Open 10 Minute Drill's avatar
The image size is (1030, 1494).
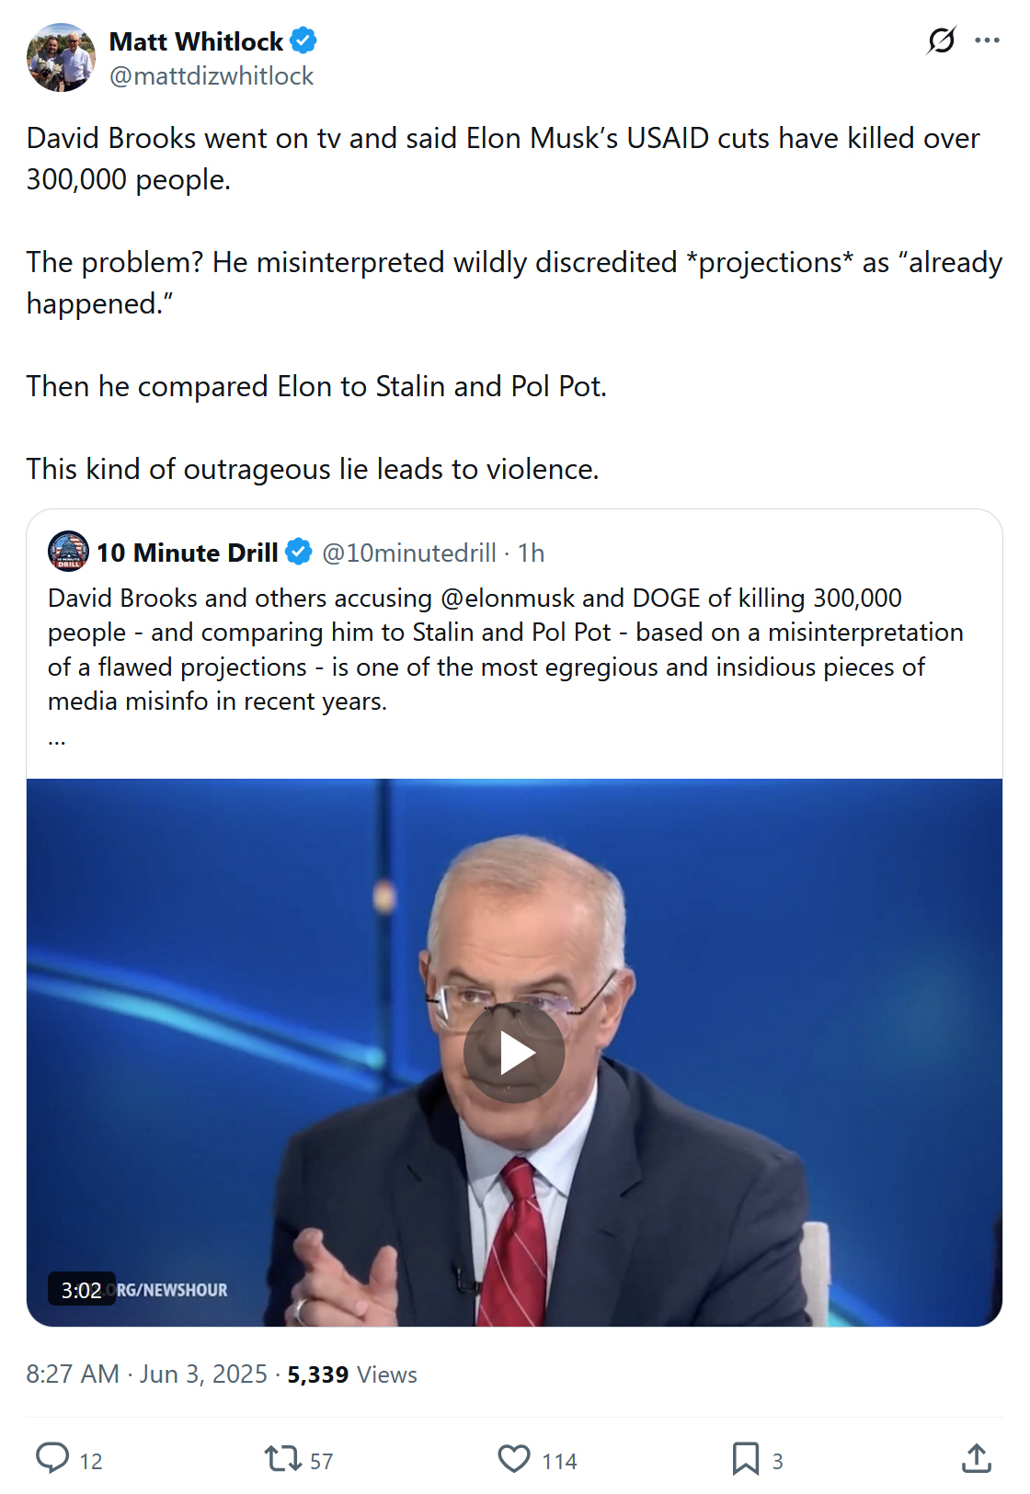[68, 552]
